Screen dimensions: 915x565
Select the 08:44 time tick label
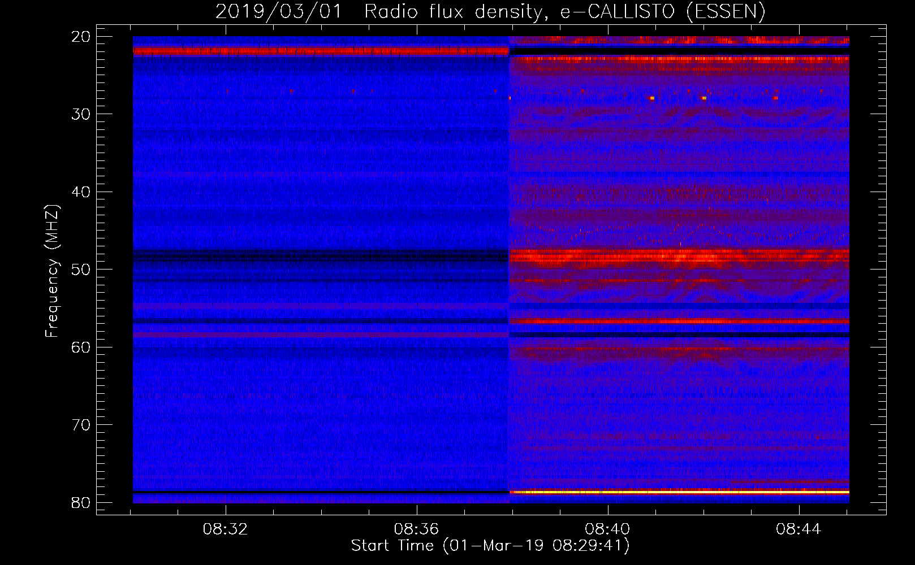799,529
